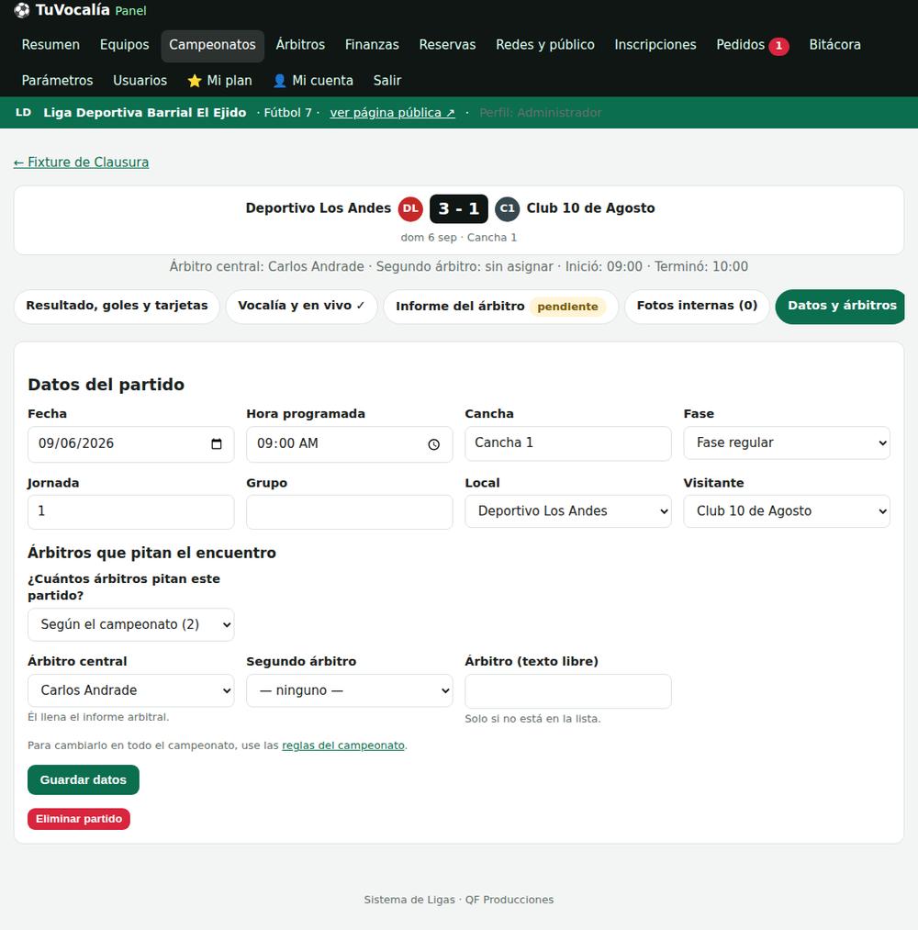
Task: Click the Liga Deportiva Barrial El Ejido name
Action: coord(145,113)
